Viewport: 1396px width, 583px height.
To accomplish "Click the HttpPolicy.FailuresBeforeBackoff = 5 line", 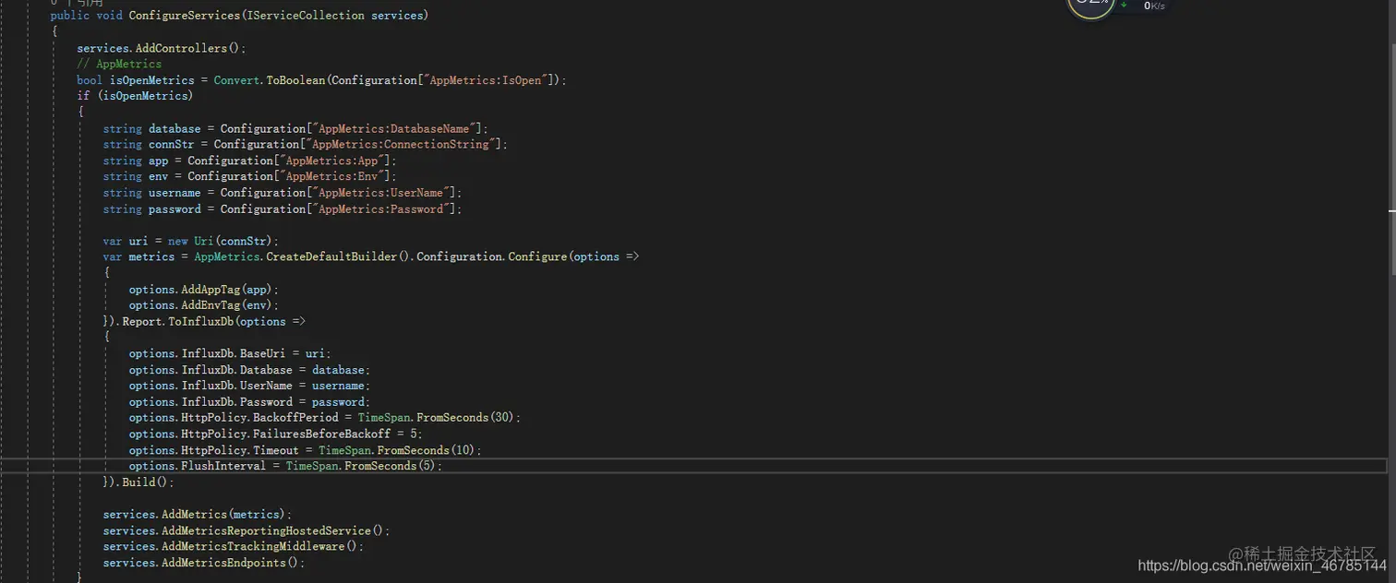I will click(276, 434).
